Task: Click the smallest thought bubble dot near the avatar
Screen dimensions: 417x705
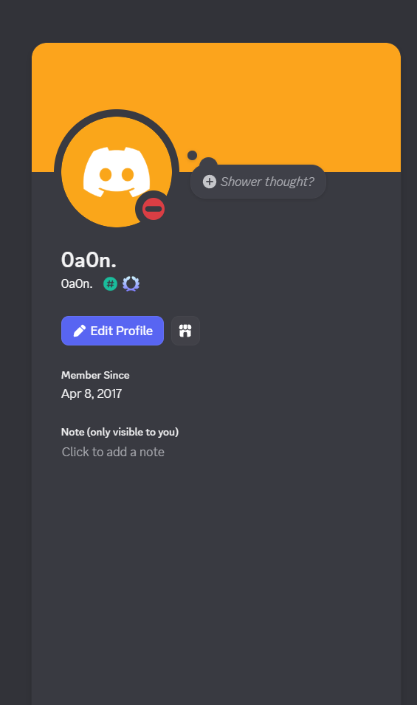Action: [x=193, y=156]
